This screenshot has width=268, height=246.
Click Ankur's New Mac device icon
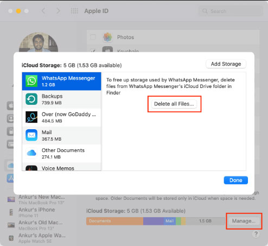(x=11, y=199)
